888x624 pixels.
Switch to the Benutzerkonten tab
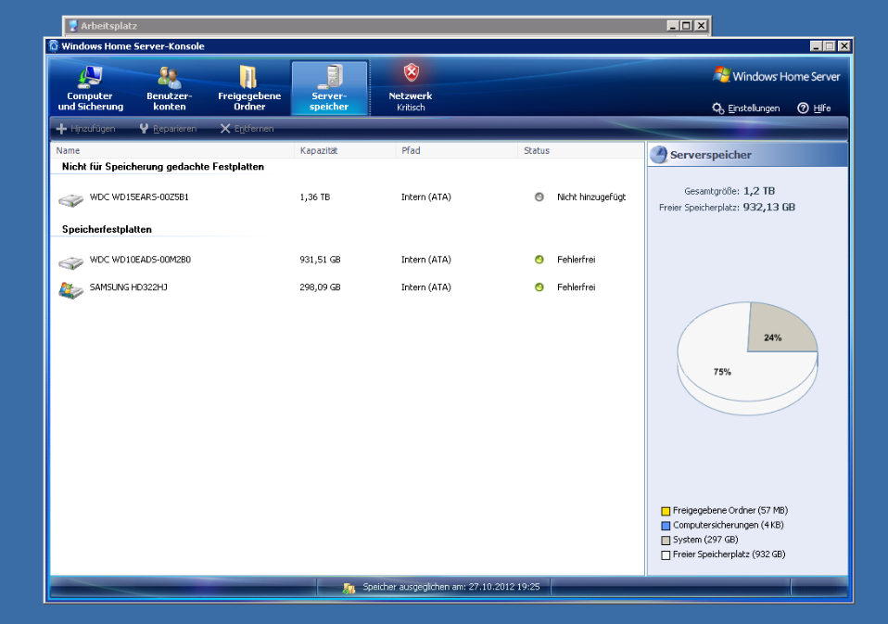point(169,88)
